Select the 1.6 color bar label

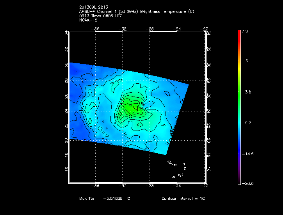pyautogui.click(x=244, y=61)
